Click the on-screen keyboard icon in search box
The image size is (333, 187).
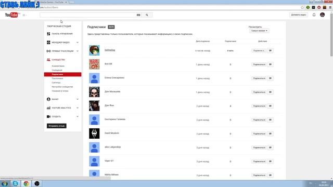point(138,15)
